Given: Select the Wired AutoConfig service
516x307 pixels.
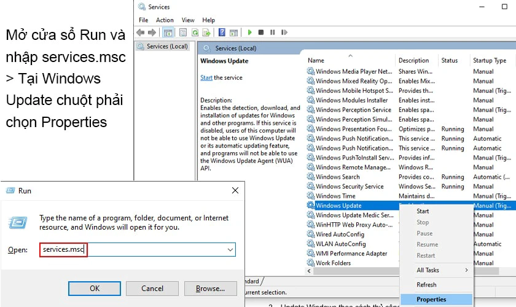Looking at the screenshot, I should click(x=340, y=235).
